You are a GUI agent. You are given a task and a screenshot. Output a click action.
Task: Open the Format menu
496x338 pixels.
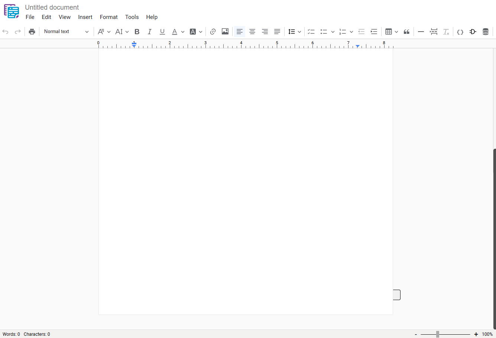pos(109,17)
